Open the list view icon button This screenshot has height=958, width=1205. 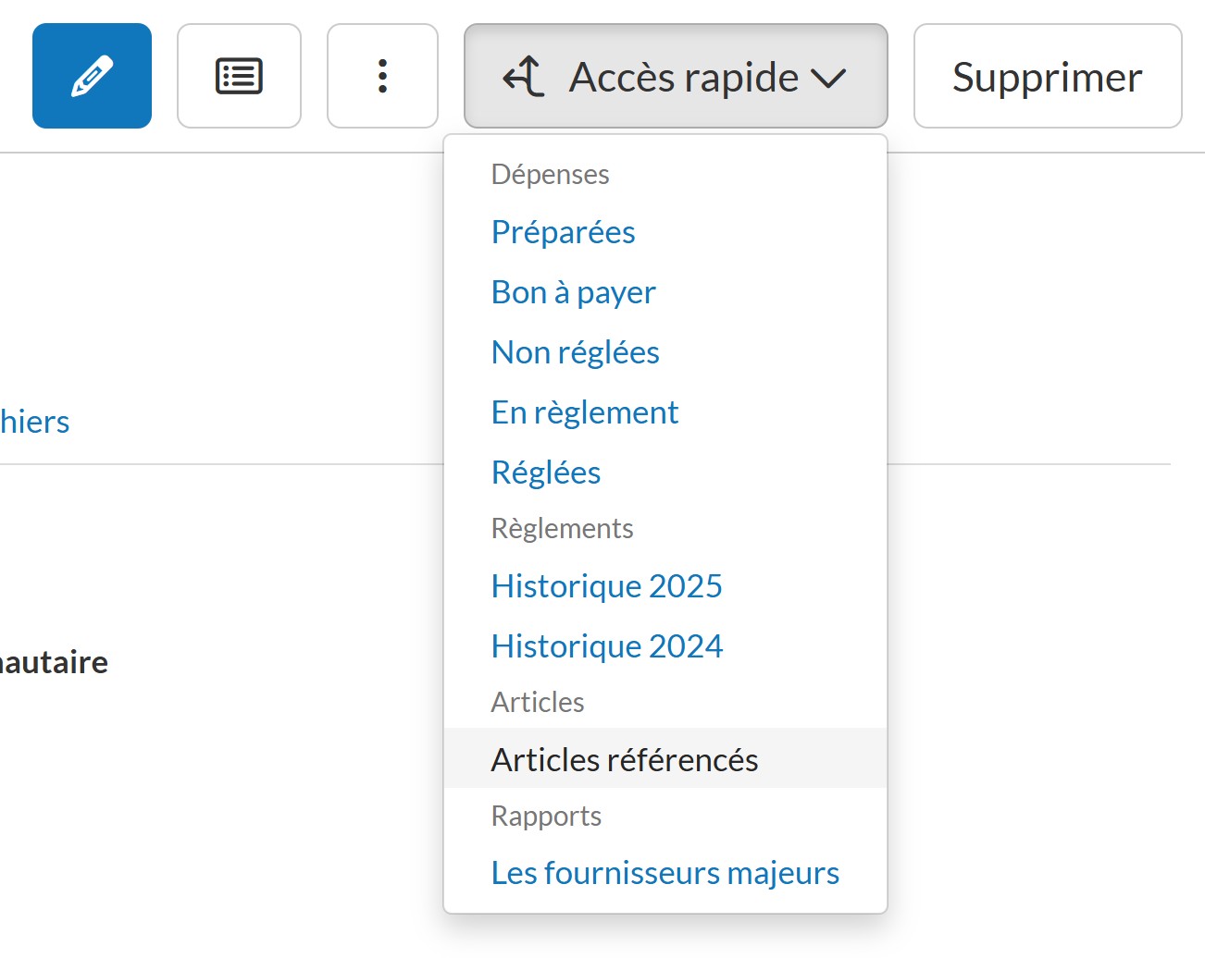point(239,76)
